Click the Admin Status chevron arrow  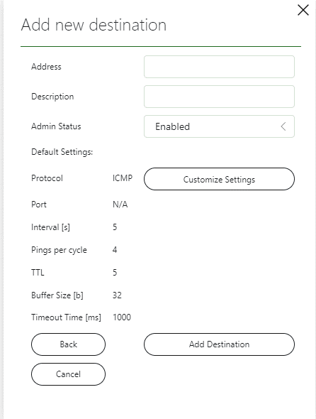pyautogui.click(x=283, y=126)
